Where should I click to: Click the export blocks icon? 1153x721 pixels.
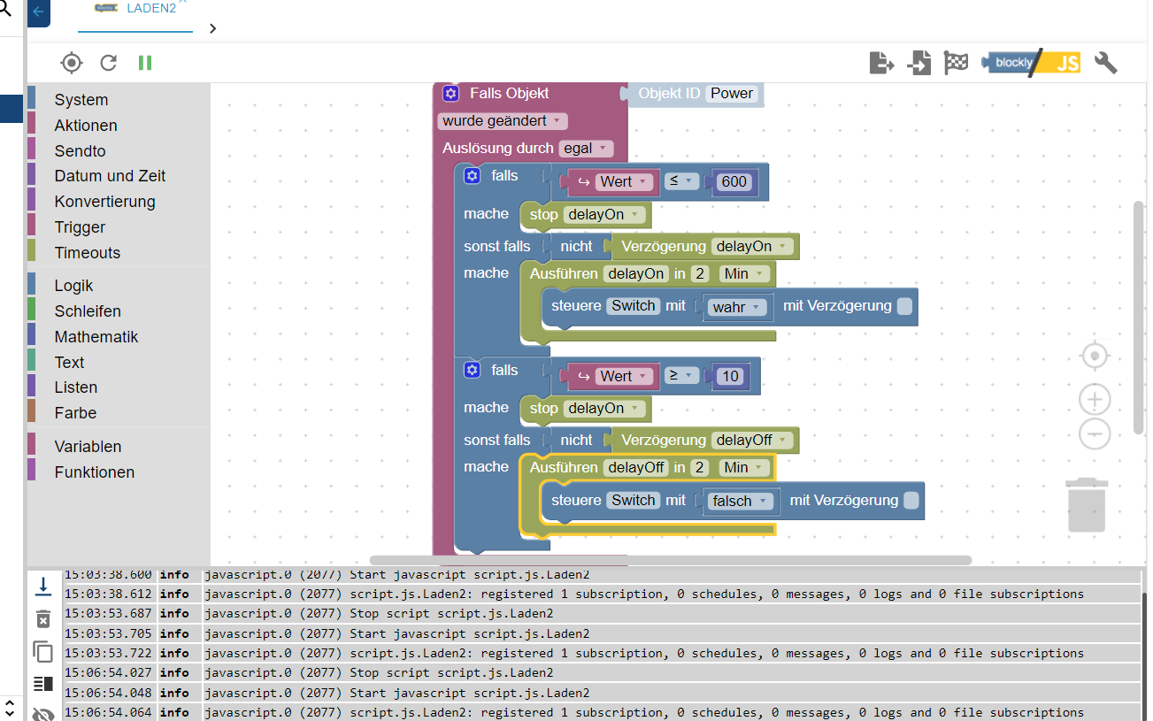point(881,63)
